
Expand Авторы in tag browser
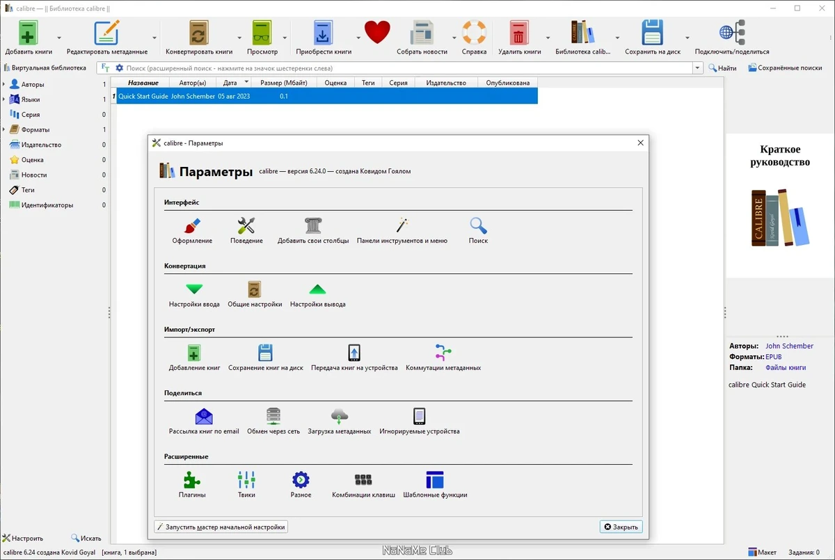(x=3, y=84)
